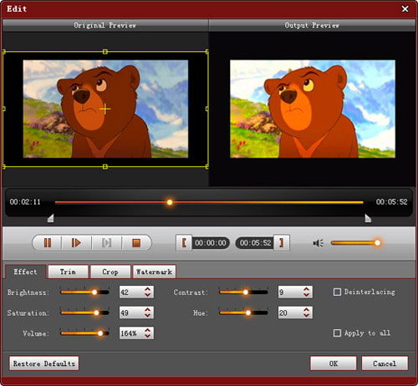The height and width of the screenshot is (386, 418).
Task: Open the Watermark tab
Action: 154,272
